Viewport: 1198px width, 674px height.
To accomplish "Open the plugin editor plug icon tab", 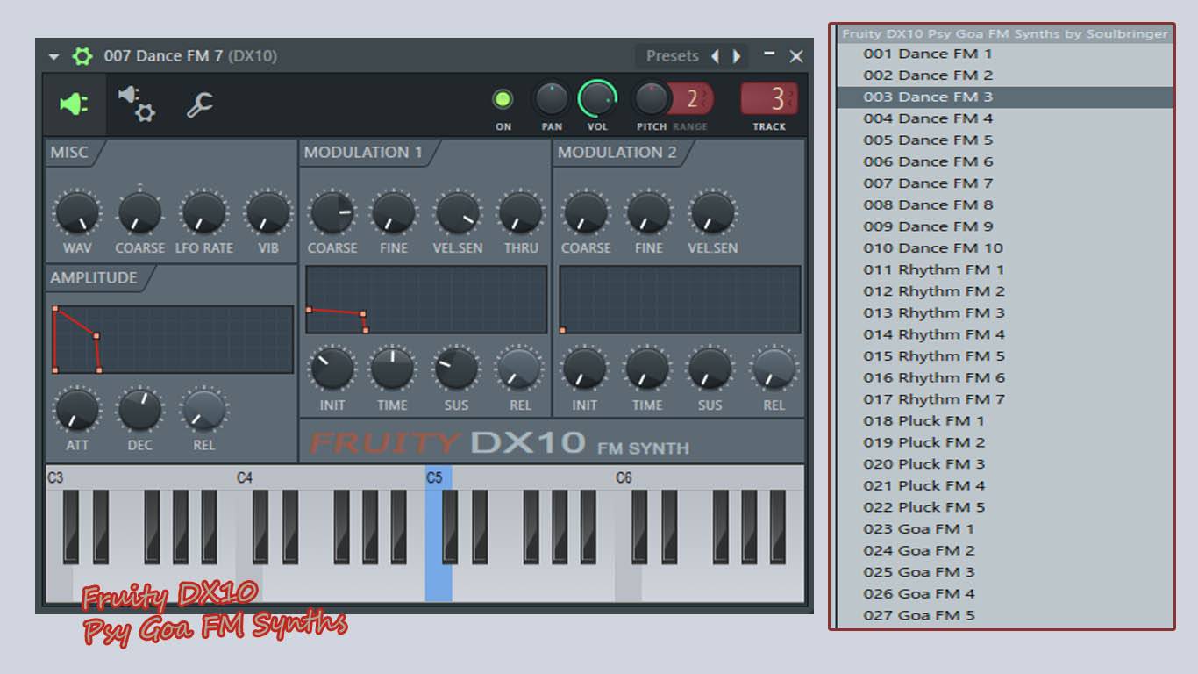I will 74,104.
